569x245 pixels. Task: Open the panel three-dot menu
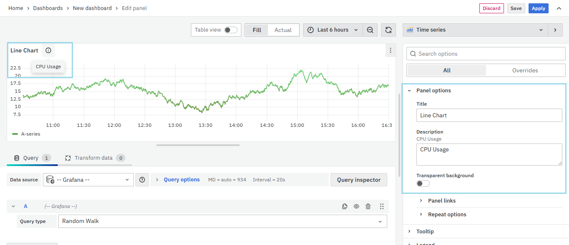pyautogui.click(x=390, y=51)
